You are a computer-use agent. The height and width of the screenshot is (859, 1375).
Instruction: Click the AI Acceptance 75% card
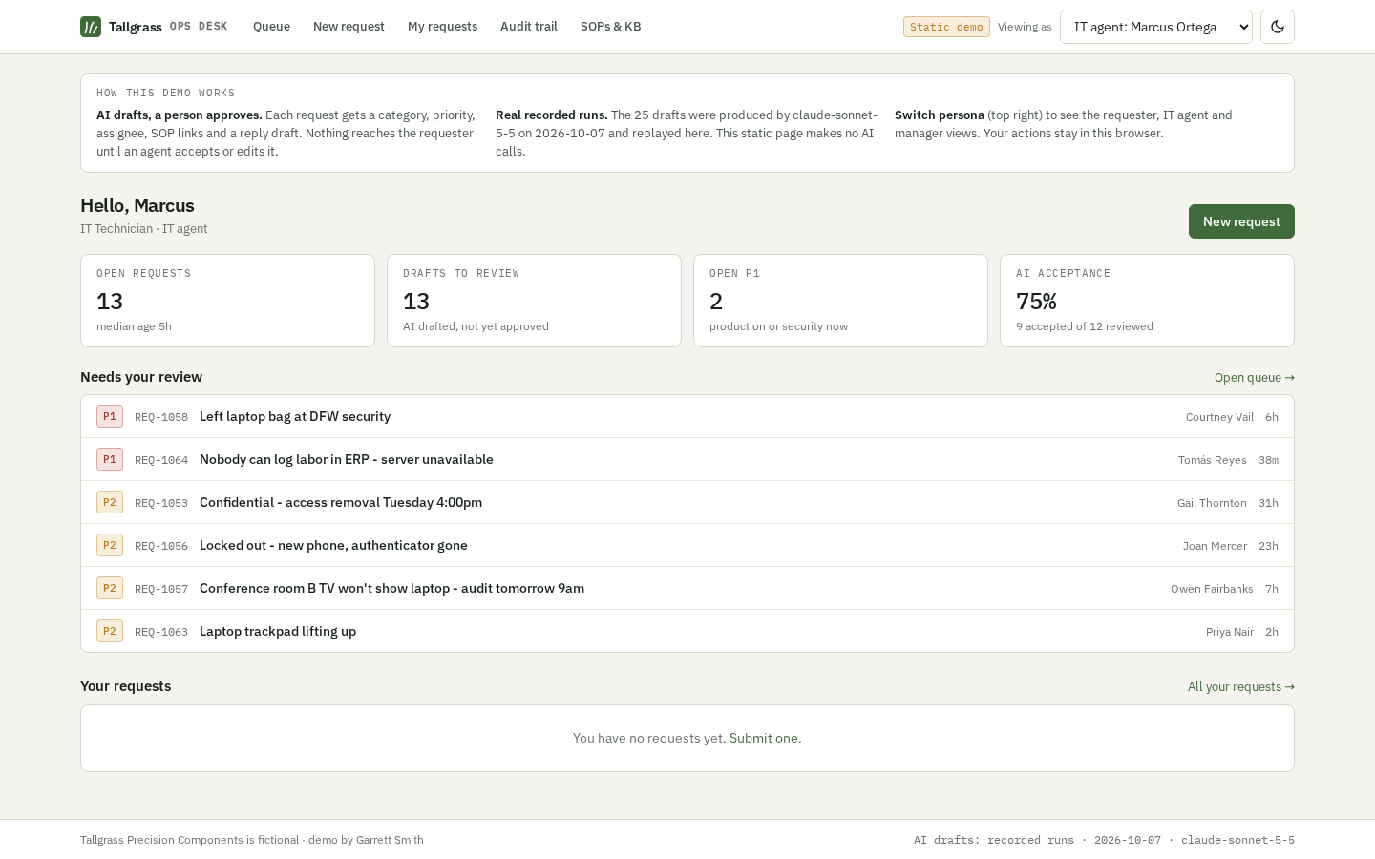point(1147,301)
